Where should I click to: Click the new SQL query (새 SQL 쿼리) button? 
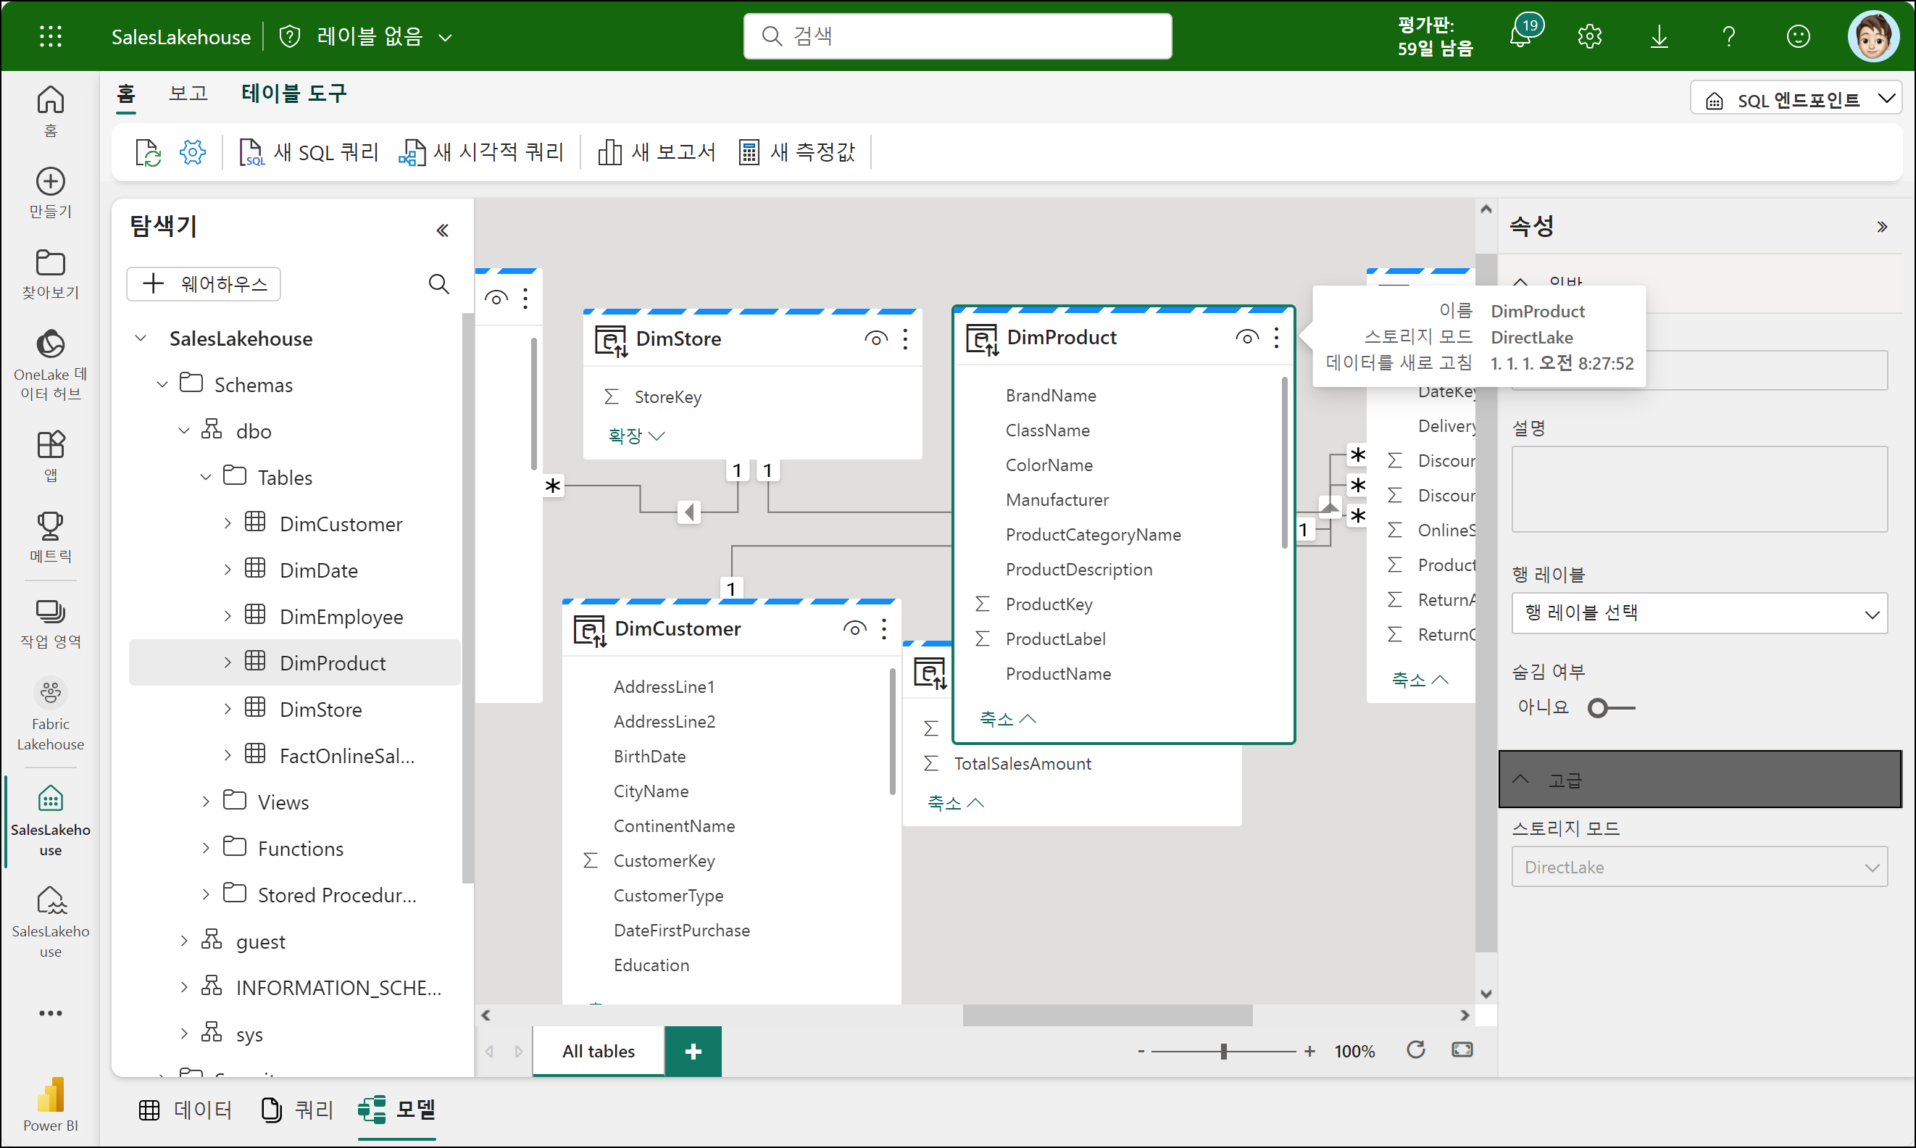click(309, 152)
